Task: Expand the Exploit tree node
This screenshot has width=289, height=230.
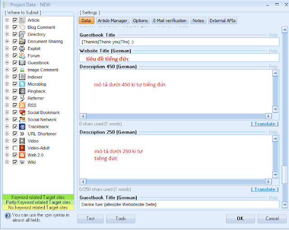Action: point(7,48)
